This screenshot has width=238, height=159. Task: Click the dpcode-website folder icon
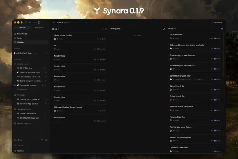tap(15, 109)
